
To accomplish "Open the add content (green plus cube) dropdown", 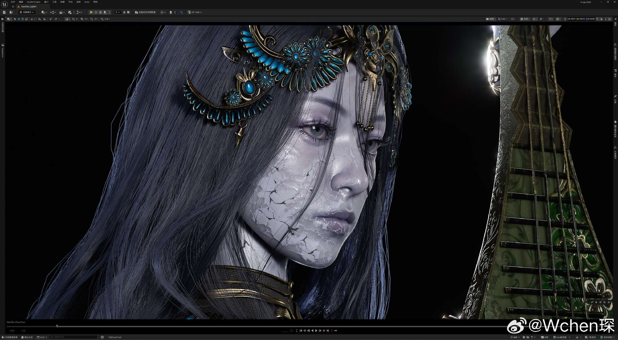I will 44,12.
